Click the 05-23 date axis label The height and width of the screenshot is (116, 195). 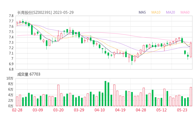click(182, 110)
